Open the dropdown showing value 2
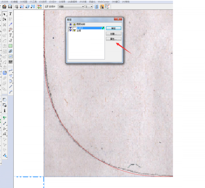Screen dimensions: 205x188 coord(89,7)
